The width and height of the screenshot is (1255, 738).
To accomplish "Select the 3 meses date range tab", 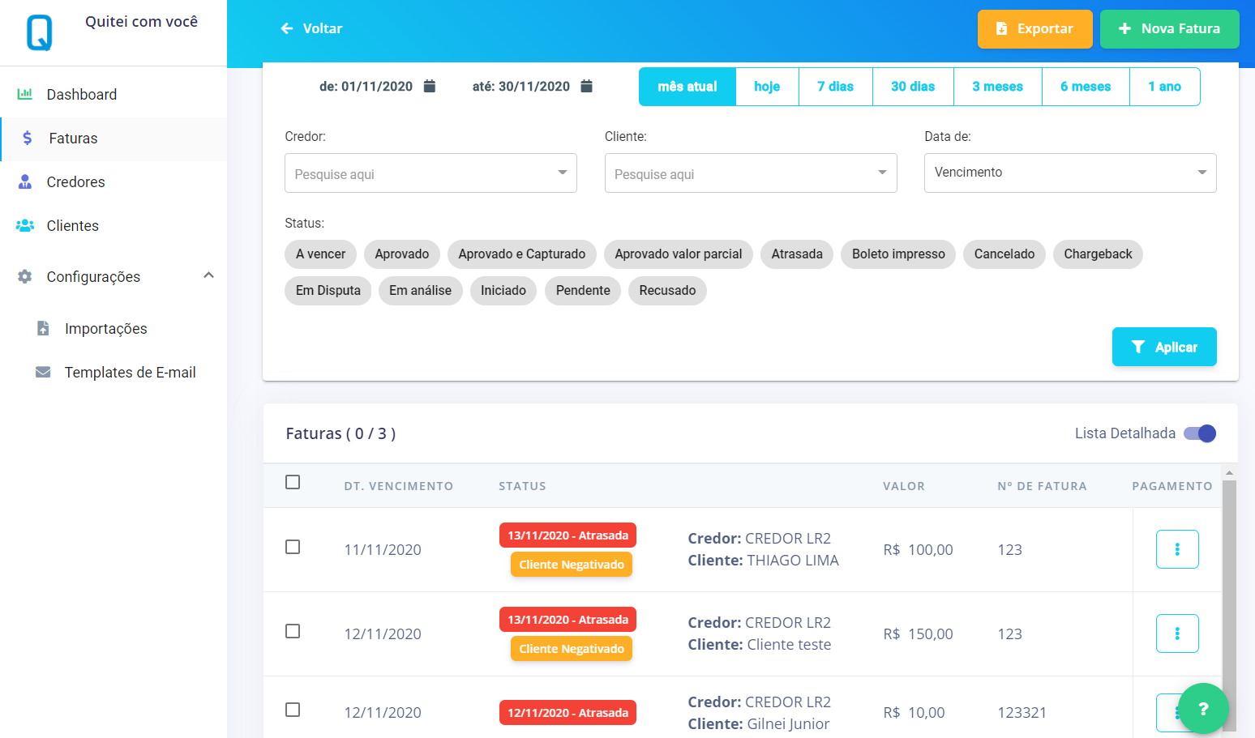I will [x=998, y=87].
